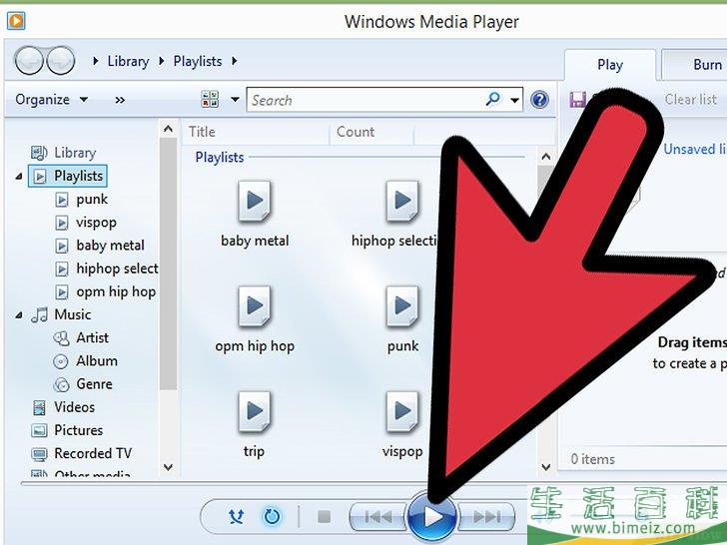Click content pane scroll down arrow

coord(545,467)
